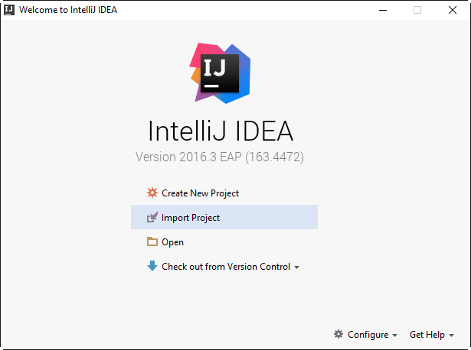Image resolution: width=471 pixels, height=350 pixels.
Task: Minimize the Welcome window
Action: (x=382, y=10)
